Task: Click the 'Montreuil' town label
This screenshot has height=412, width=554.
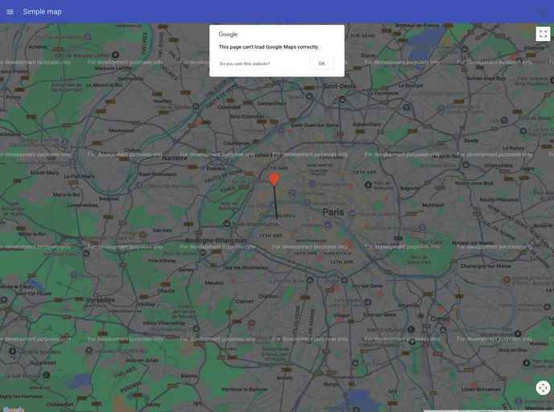Action: click(433, 205)
